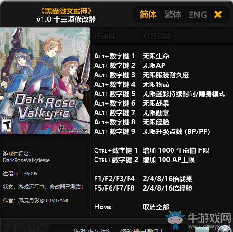Switch language to 繁体
The width and height of the screenshot is (233, 232).
(173, 15)
